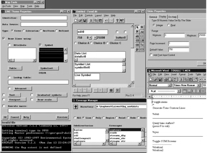Click the Coverages list scroll-up arrow
This screenshot has width=207, height=153.
click(x=143, y=130)
